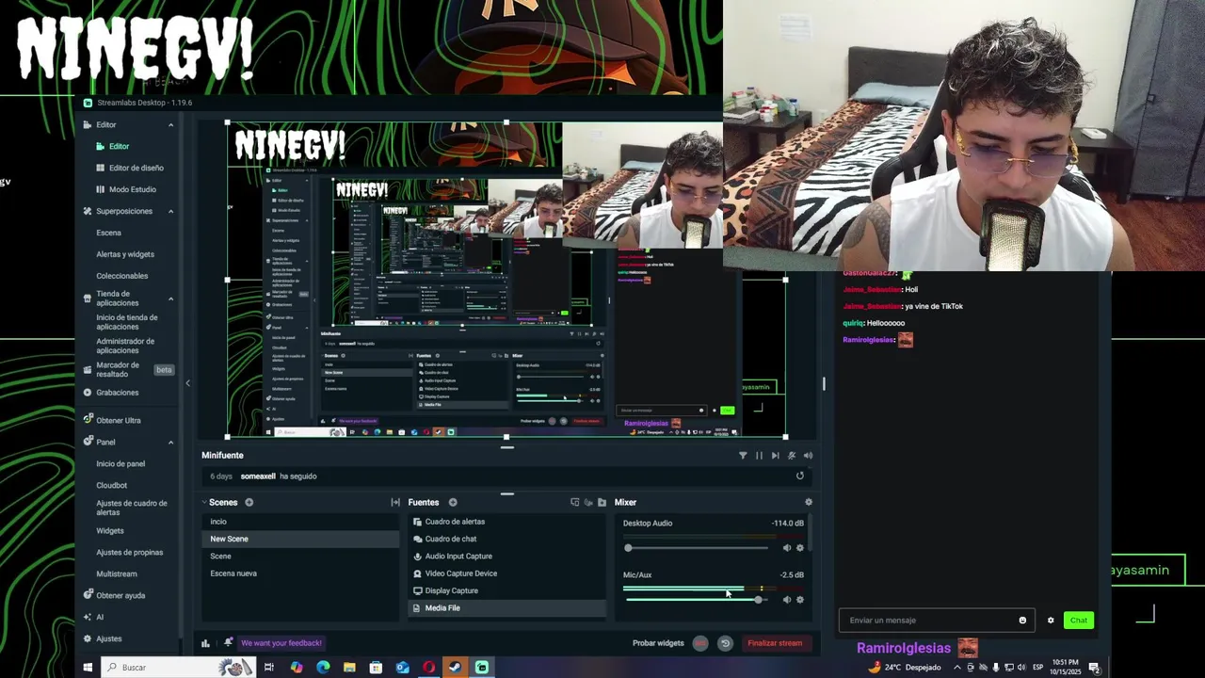The height and width of the screenshot is (678, 1205).
Task: Skip the current alert in Minifuente
Action: [x=775, y=455]
